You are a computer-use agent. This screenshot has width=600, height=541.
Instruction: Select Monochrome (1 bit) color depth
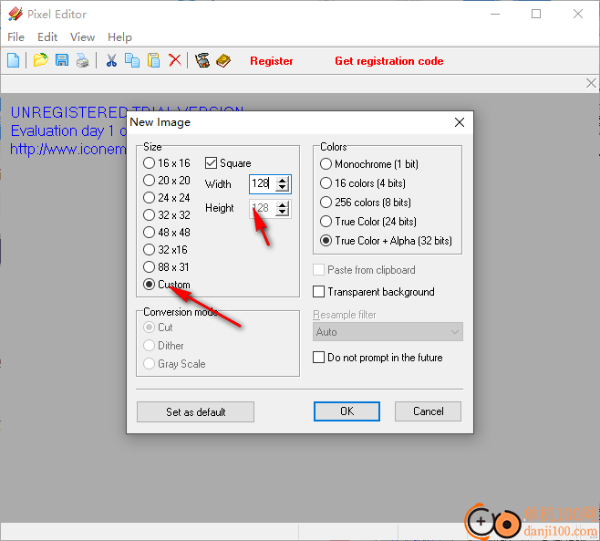[x=369, y=164]
